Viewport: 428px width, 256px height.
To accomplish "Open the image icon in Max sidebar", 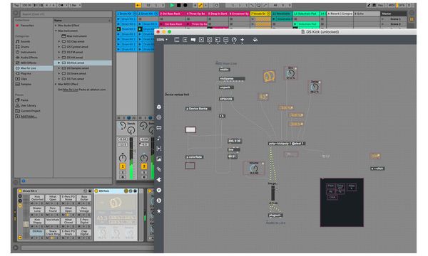I will pyautogui.click(x=159, y=159).
